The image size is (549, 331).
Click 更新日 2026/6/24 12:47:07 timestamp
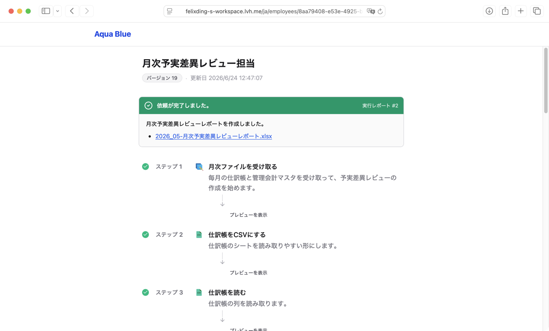226,78
